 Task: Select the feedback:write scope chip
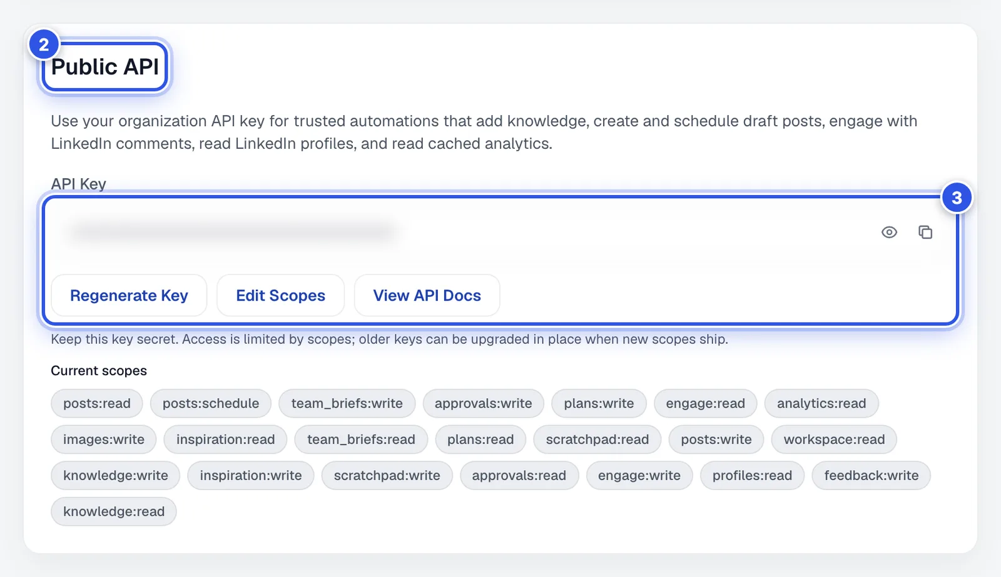coord(871,476)
